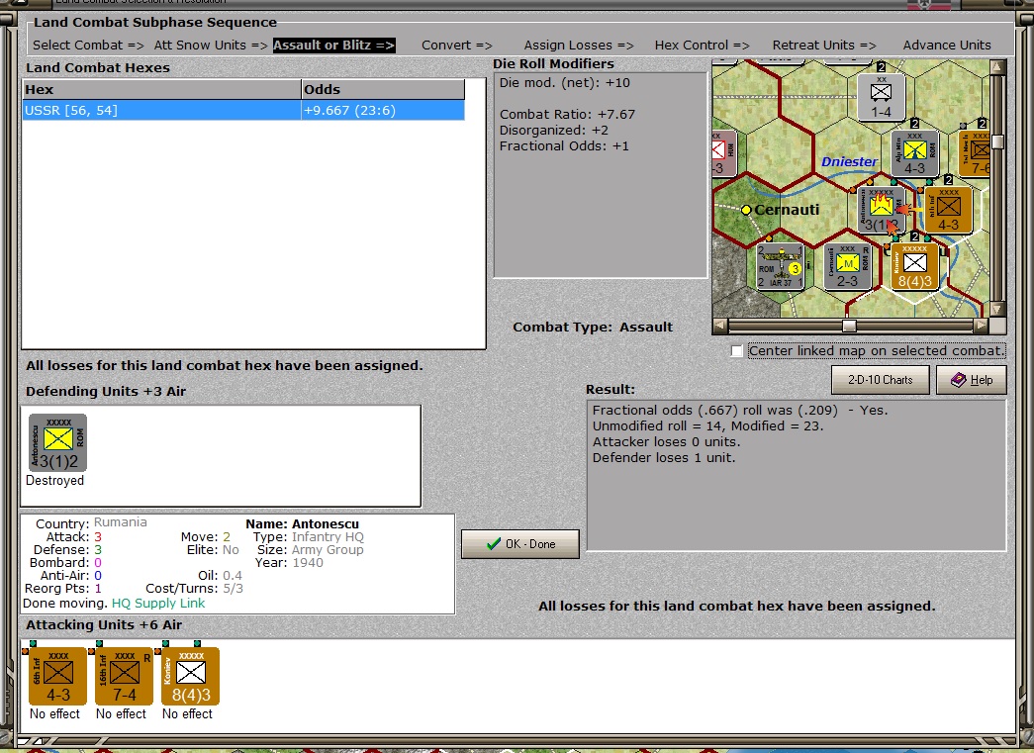Select the 6th Inf 4-3 attacking unit
1034x753 pixels.
(x=57, y=676)
